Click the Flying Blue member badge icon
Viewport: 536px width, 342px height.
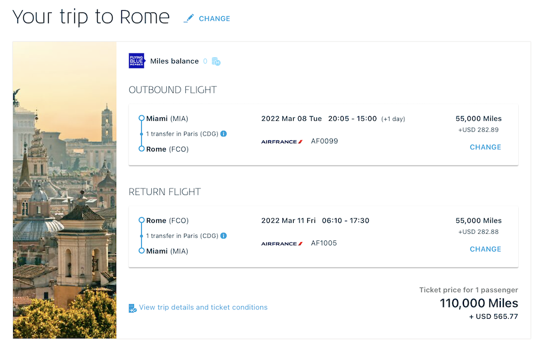pyautogui.click(x=137, y=61)
